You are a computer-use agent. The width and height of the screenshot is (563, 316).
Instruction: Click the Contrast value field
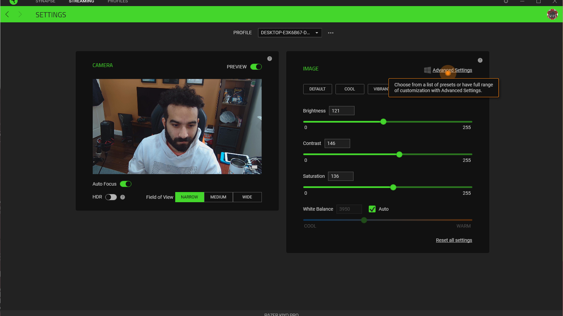337,144
